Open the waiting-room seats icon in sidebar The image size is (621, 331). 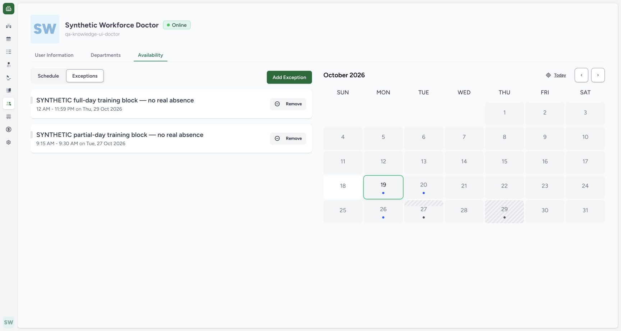9,116
